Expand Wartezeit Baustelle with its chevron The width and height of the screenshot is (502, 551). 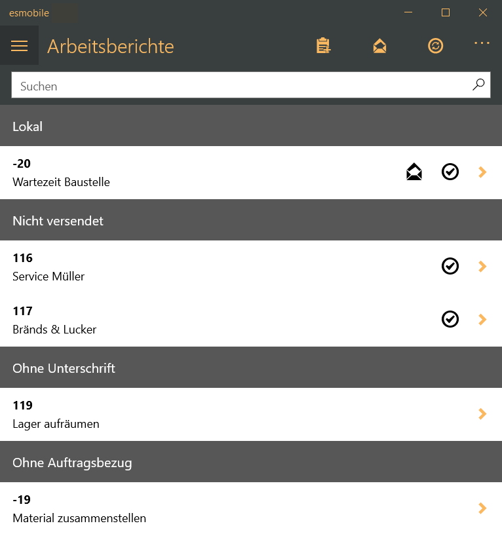[482, 172]
